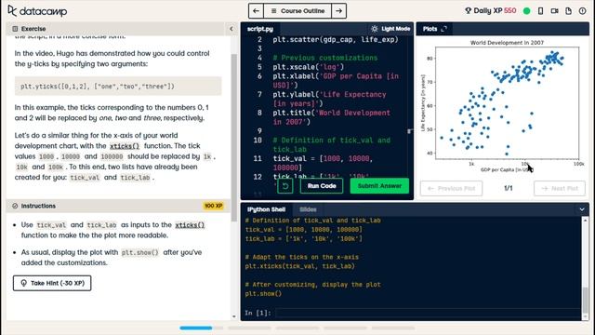Open the video camera icon
595x335 pixels.
554,11
